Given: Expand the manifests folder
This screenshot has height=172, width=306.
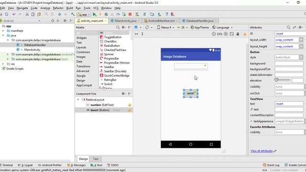Looking at the screenshot, I should [3, 31].
